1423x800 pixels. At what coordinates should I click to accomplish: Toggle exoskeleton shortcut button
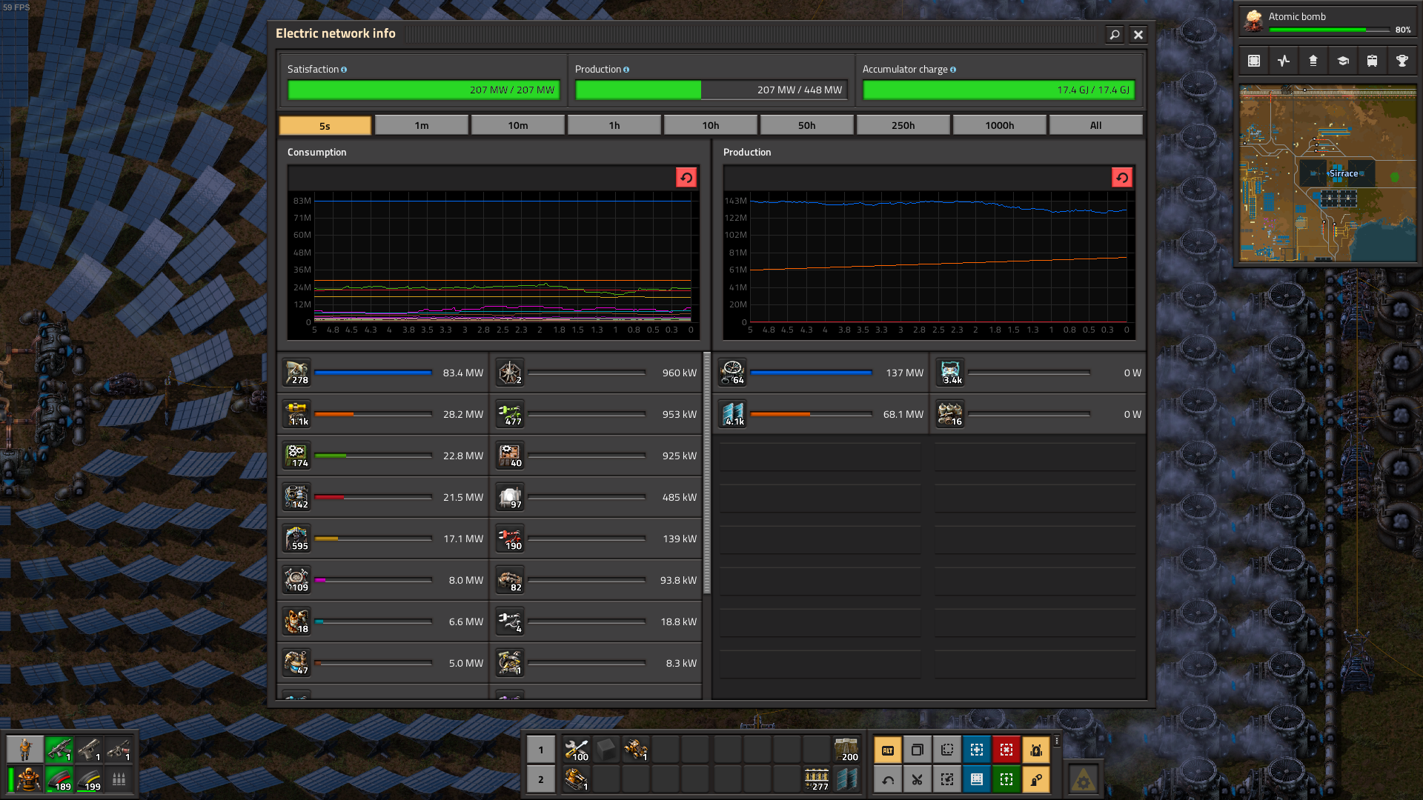coord(1035,779)
